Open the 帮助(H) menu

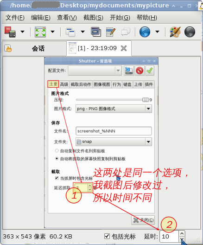146,18
